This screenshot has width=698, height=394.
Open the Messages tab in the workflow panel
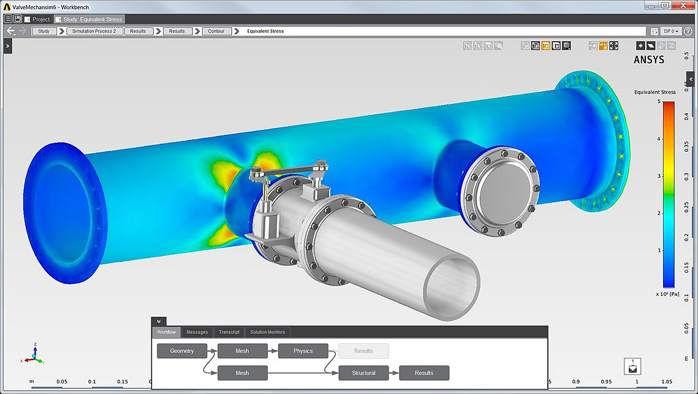tap(197, 332)
